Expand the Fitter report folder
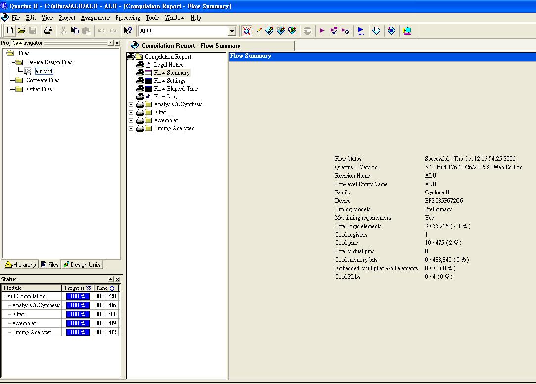 (x=131, y=112)
